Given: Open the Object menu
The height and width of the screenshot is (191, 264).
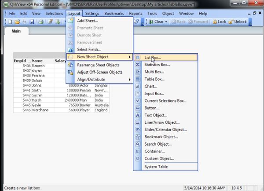Looking at the screenshot, I should click(x=168, y=14).
